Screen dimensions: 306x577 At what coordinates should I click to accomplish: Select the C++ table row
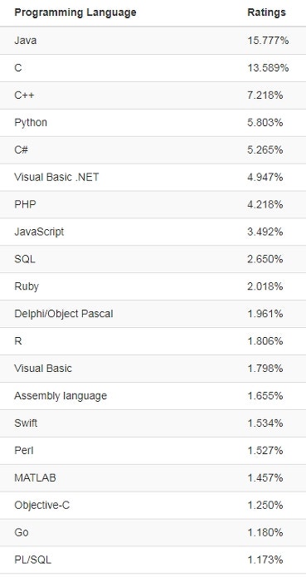pos(153,95)
